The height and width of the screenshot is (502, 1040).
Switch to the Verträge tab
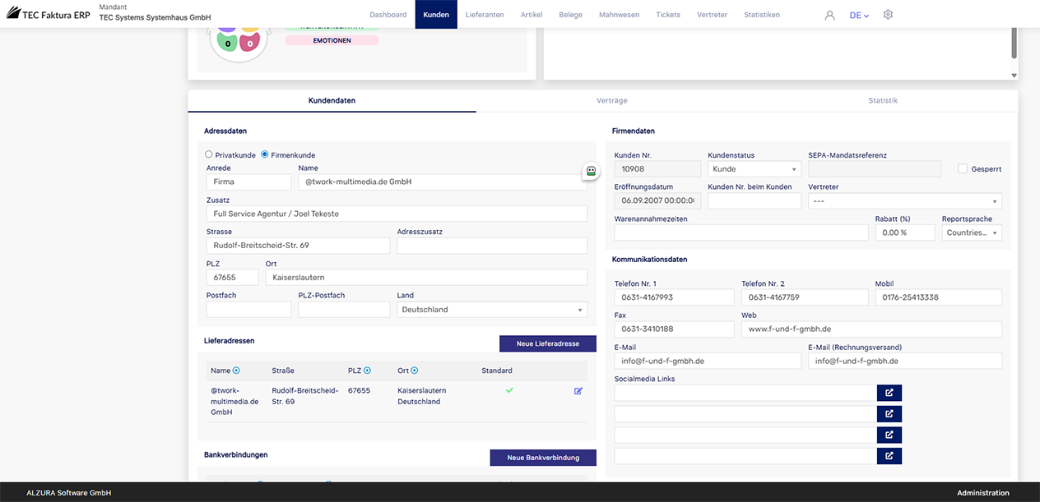pos(612,100)
